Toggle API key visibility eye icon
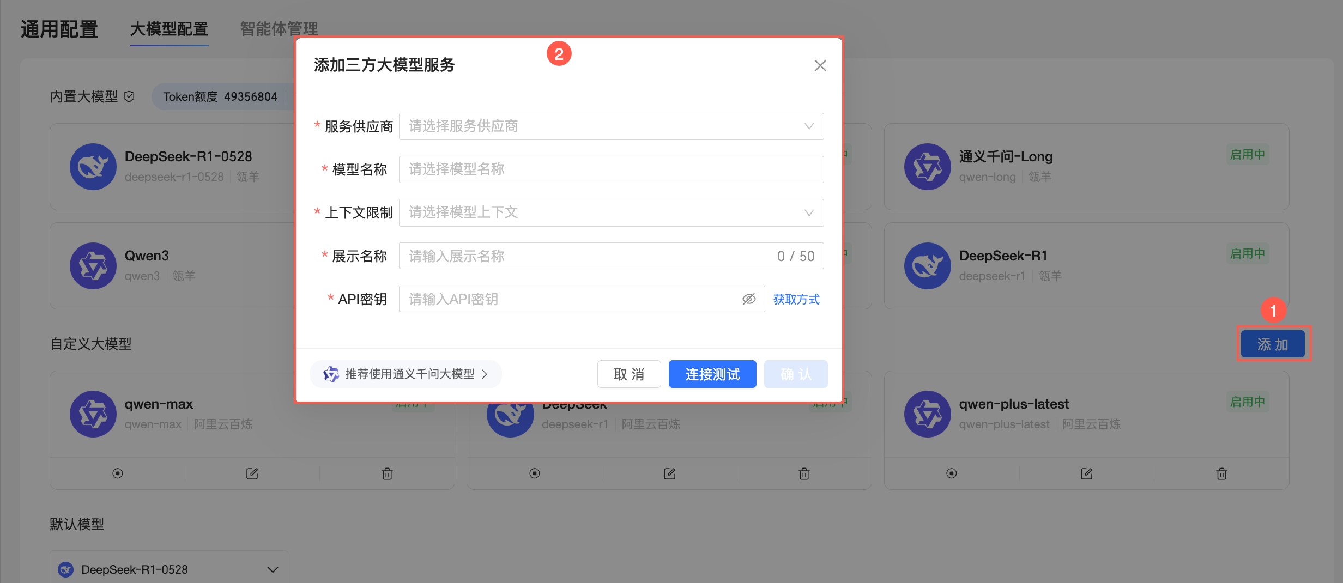This screenshot has width=1343, height=583. (x=749, y=299)
